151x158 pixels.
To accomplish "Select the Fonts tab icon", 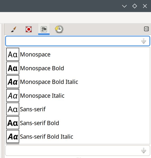I will tap(44, 29).
